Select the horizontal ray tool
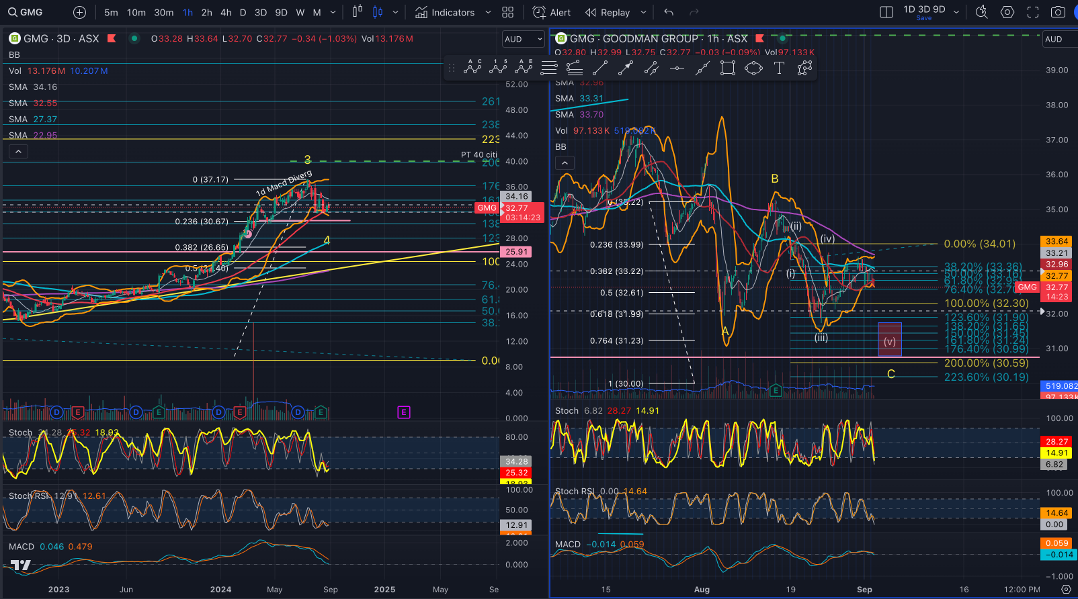The image size is (1078, 599). tap(677, 67)
